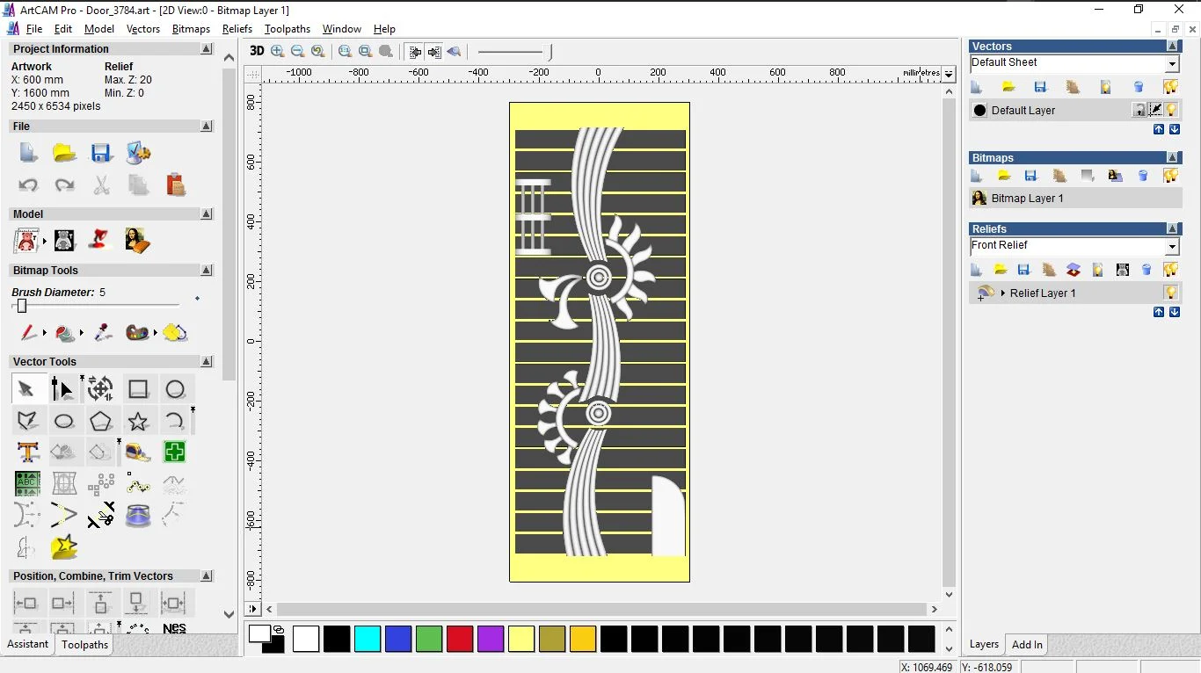Pick the cyan color swatch
The height and width of the screenshot is (673, 1201).
pyautogui.click(x=368, y=639)
